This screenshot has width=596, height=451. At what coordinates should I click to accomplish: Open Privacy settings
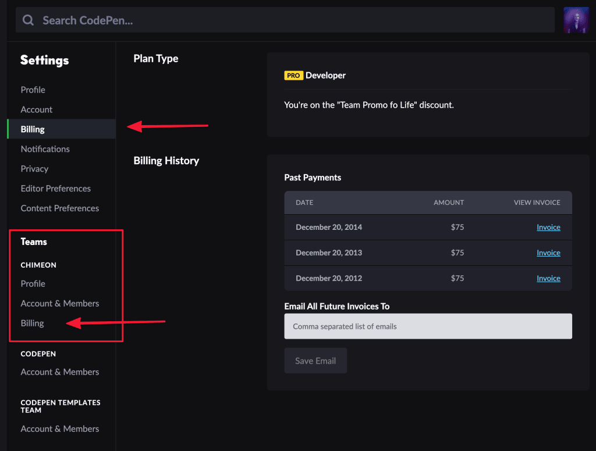(x=34, y=169)
